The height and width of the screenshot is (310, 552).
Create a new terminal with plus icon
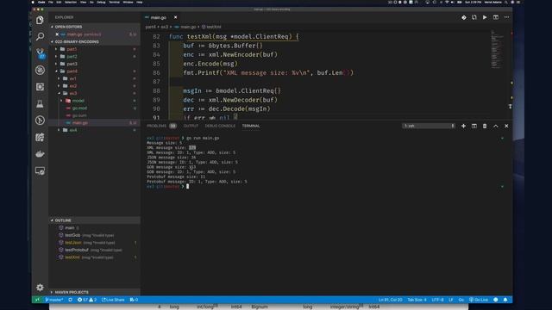pyautogui.click(x=463, y=126)
